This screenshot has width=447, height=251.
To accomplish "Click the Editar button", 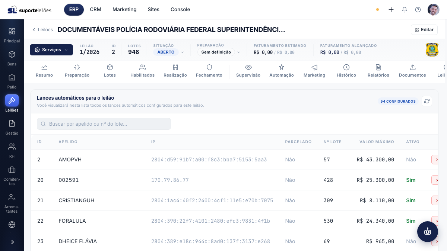I will 424,30.
